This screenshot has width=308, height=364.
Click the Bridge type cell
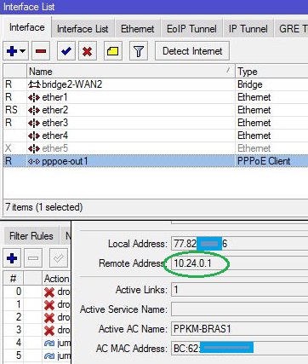[x=250, y=84]
